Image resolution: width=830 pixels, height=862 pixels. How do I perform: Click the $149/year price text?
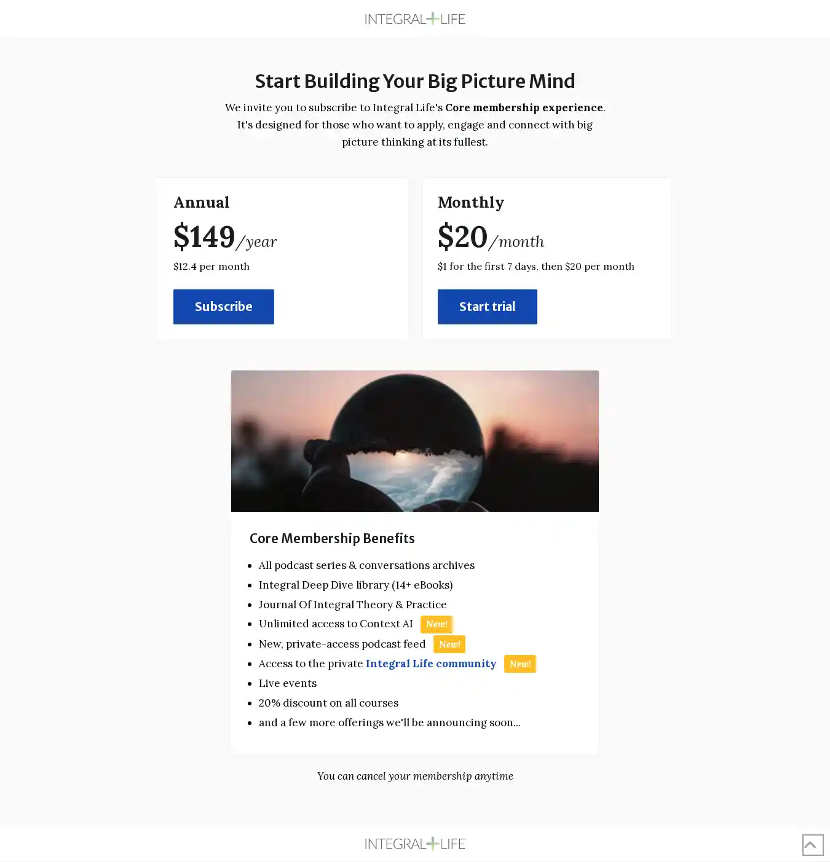point(225,238)
